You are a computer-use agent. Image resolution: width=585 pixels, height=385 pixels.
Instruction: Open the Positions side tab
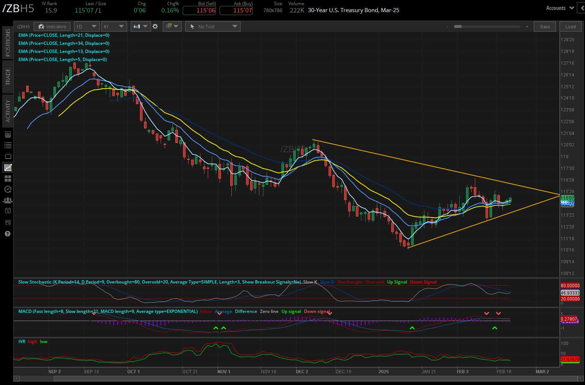click(x=7, y=42)
